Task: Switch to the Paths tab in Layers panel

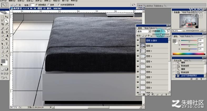Action: click(152, 28)
